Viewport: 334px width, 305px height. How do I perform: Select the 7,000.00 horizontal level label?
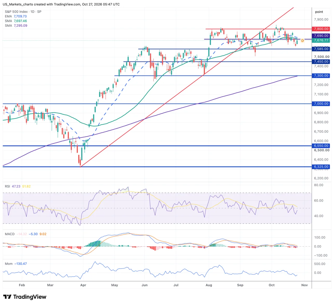coord(321,104)
